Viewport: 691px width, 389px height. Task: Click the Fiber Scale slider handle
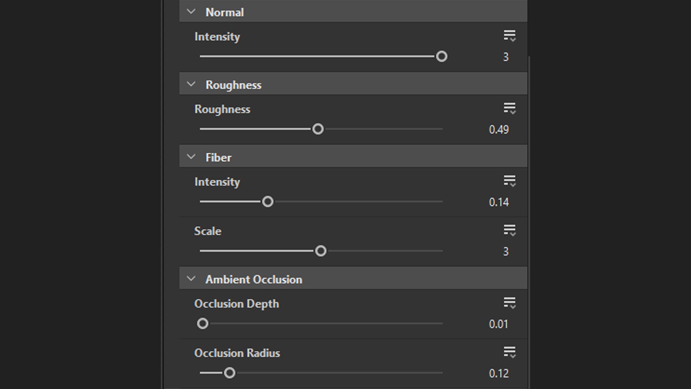pos(321,251)
